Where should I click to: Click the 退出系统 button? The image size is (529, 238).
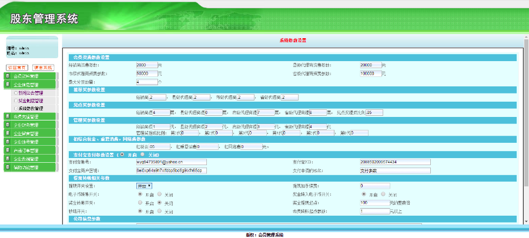pos(43,68)
